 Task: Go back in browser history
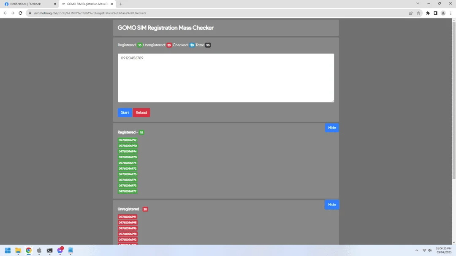point(5,13)
